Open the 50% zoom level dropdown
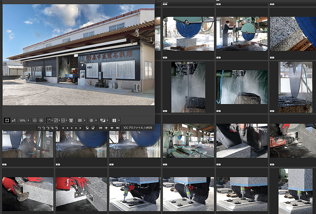The height and width of the screenshot is (214, 316). click(23, 120)
